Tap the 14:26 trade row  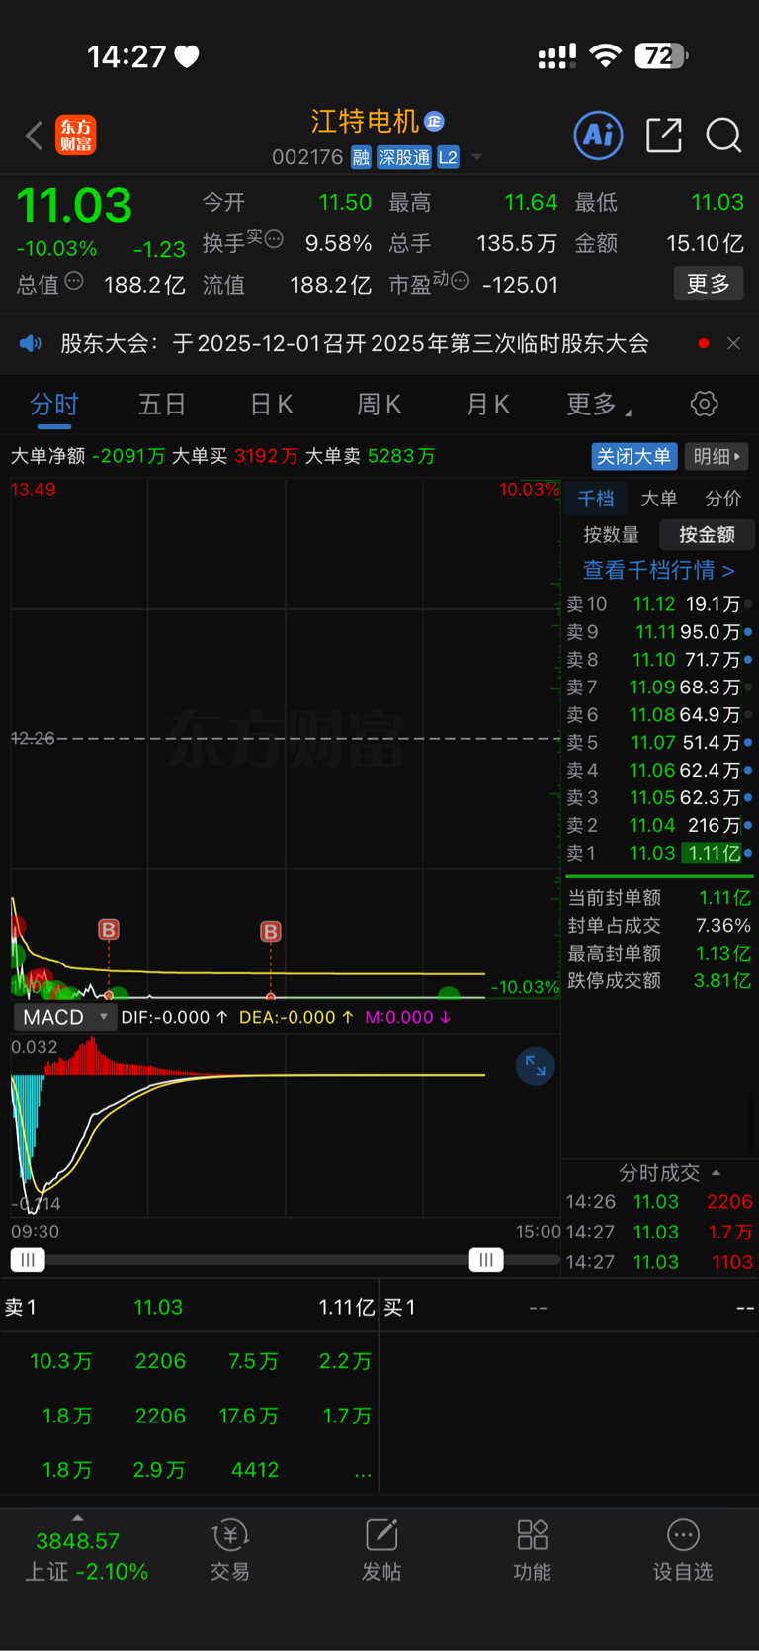click(x=659, y=1202)
